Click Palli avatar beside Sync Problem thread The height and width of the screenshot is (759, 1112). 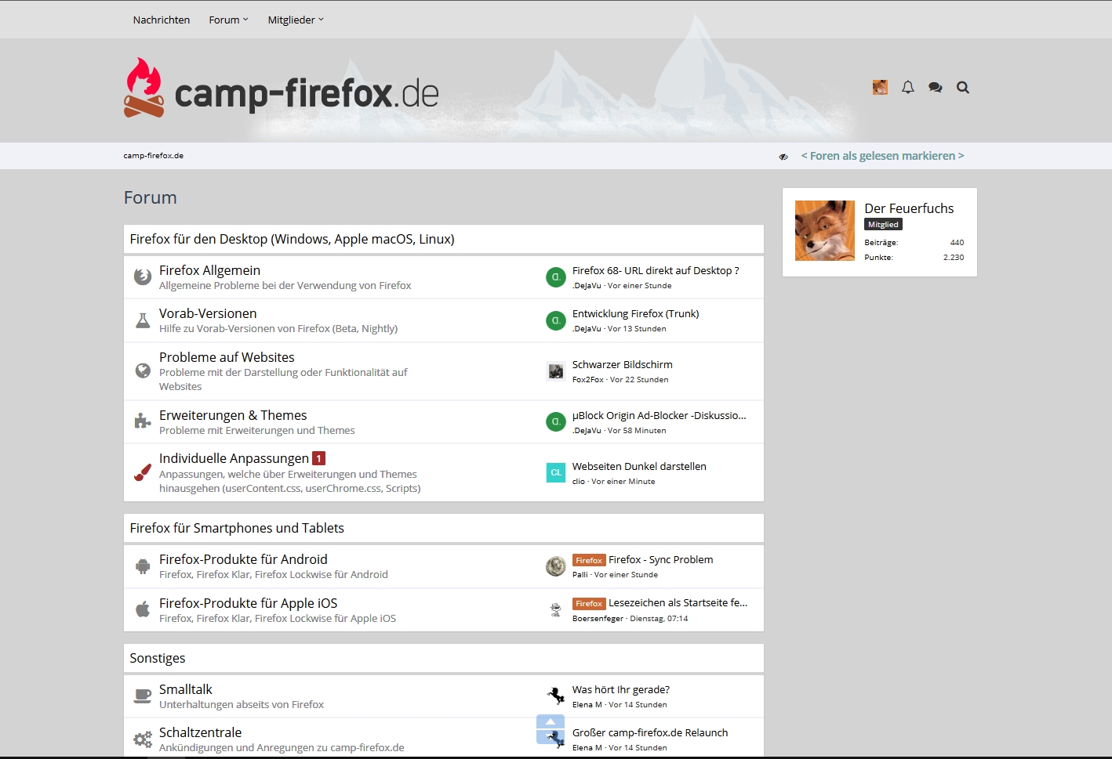pyautogui.click(x=555, y=566)
